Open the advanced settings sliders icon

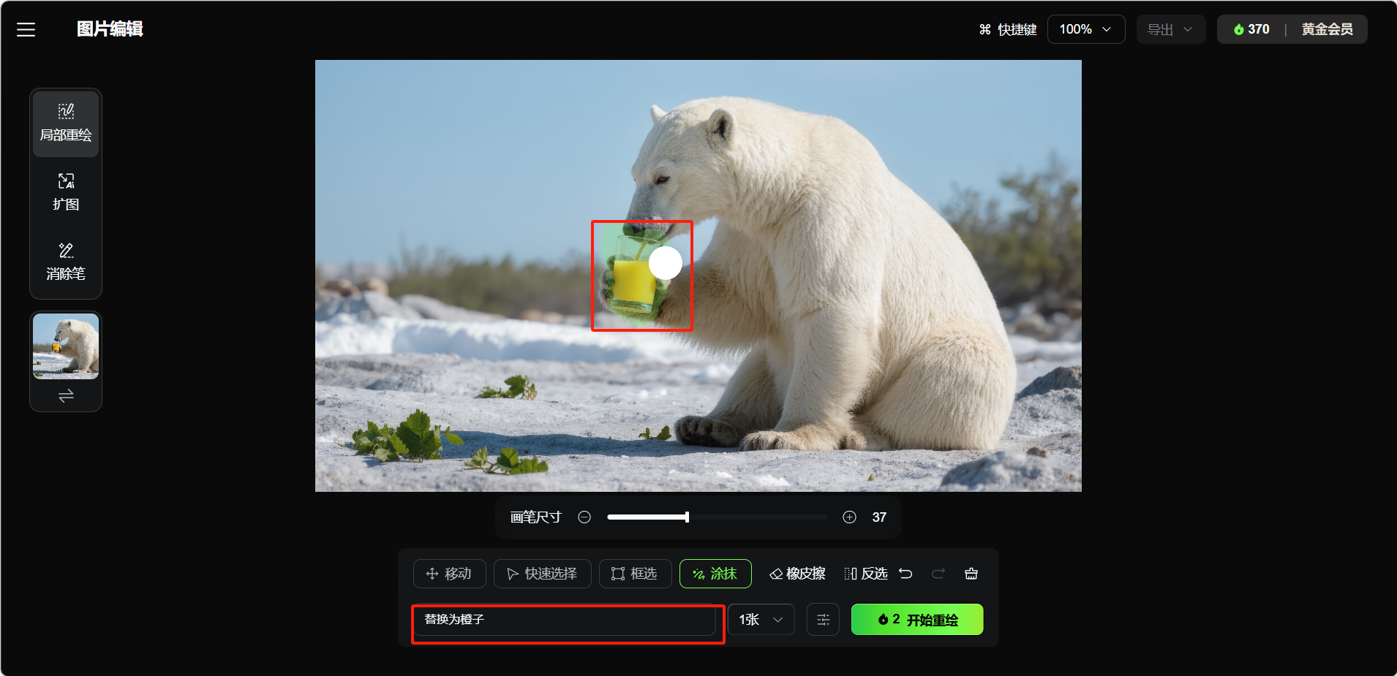tap(823, 620)
